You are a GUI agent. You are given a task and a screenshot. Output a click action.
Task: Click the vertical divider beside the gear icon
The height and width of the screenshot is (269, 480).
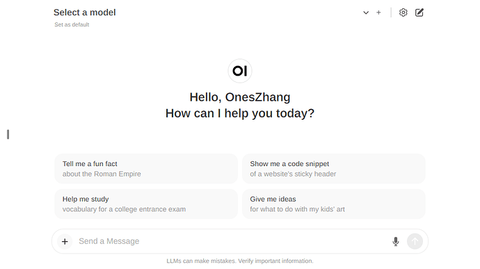pos(391,13)
